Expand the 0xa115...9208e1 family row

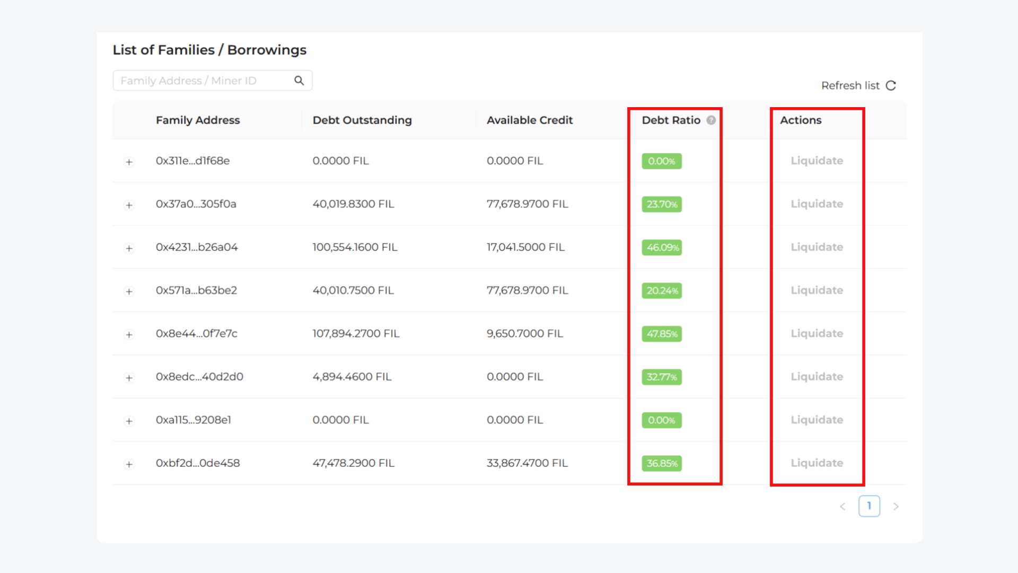pyautogui.click(x=129, y=421)
